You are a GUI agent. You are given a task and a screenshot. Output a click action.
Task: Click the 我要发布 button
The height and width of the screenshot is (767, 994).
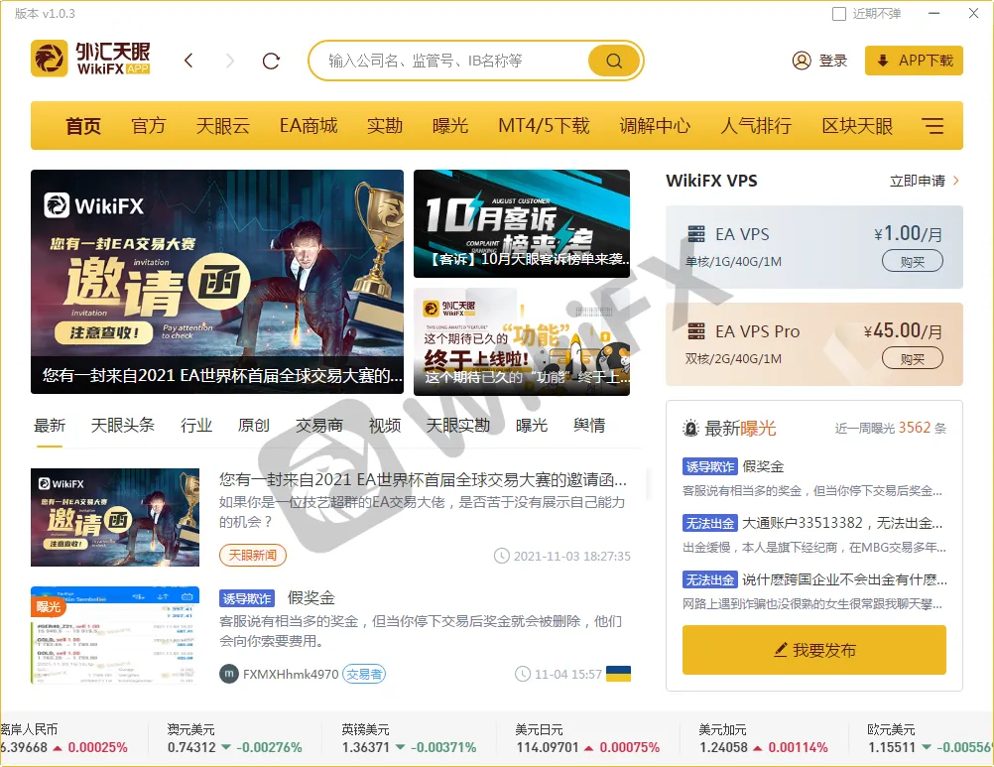[x=814, y=650]
